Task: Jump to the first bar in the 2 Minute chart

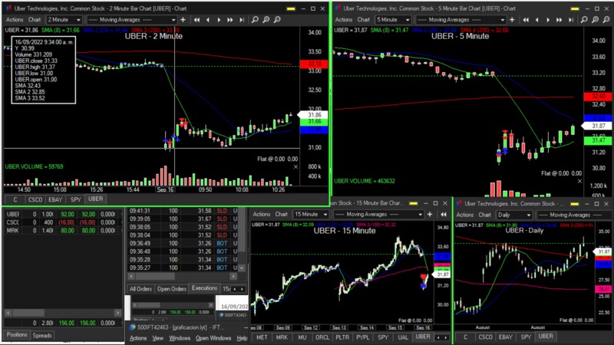Action: pyautogui.click(x=196, y=19)
